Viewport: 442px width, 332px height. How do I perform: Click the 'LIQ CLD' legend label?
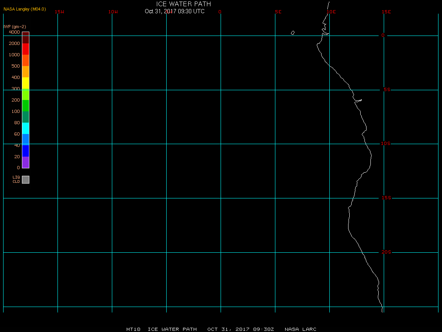[x=16, y=179]
